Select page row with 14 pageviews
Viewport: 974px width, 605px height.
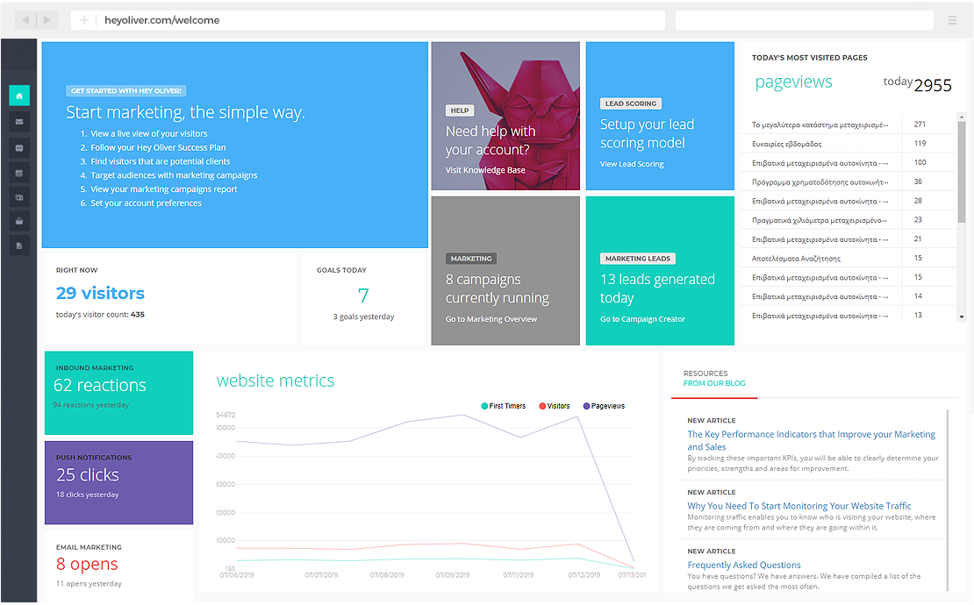pos(849,296)
